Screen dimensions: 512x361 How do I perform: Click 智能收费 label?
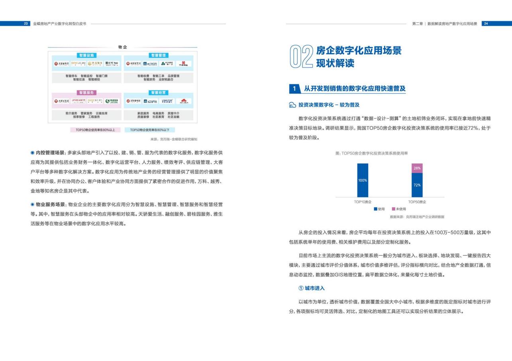[x=143, y=76]
